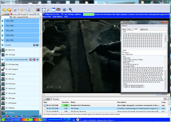The image size is (171, 122).
Task: Open the Favorites channel tab
Action: tap(14, 14)
